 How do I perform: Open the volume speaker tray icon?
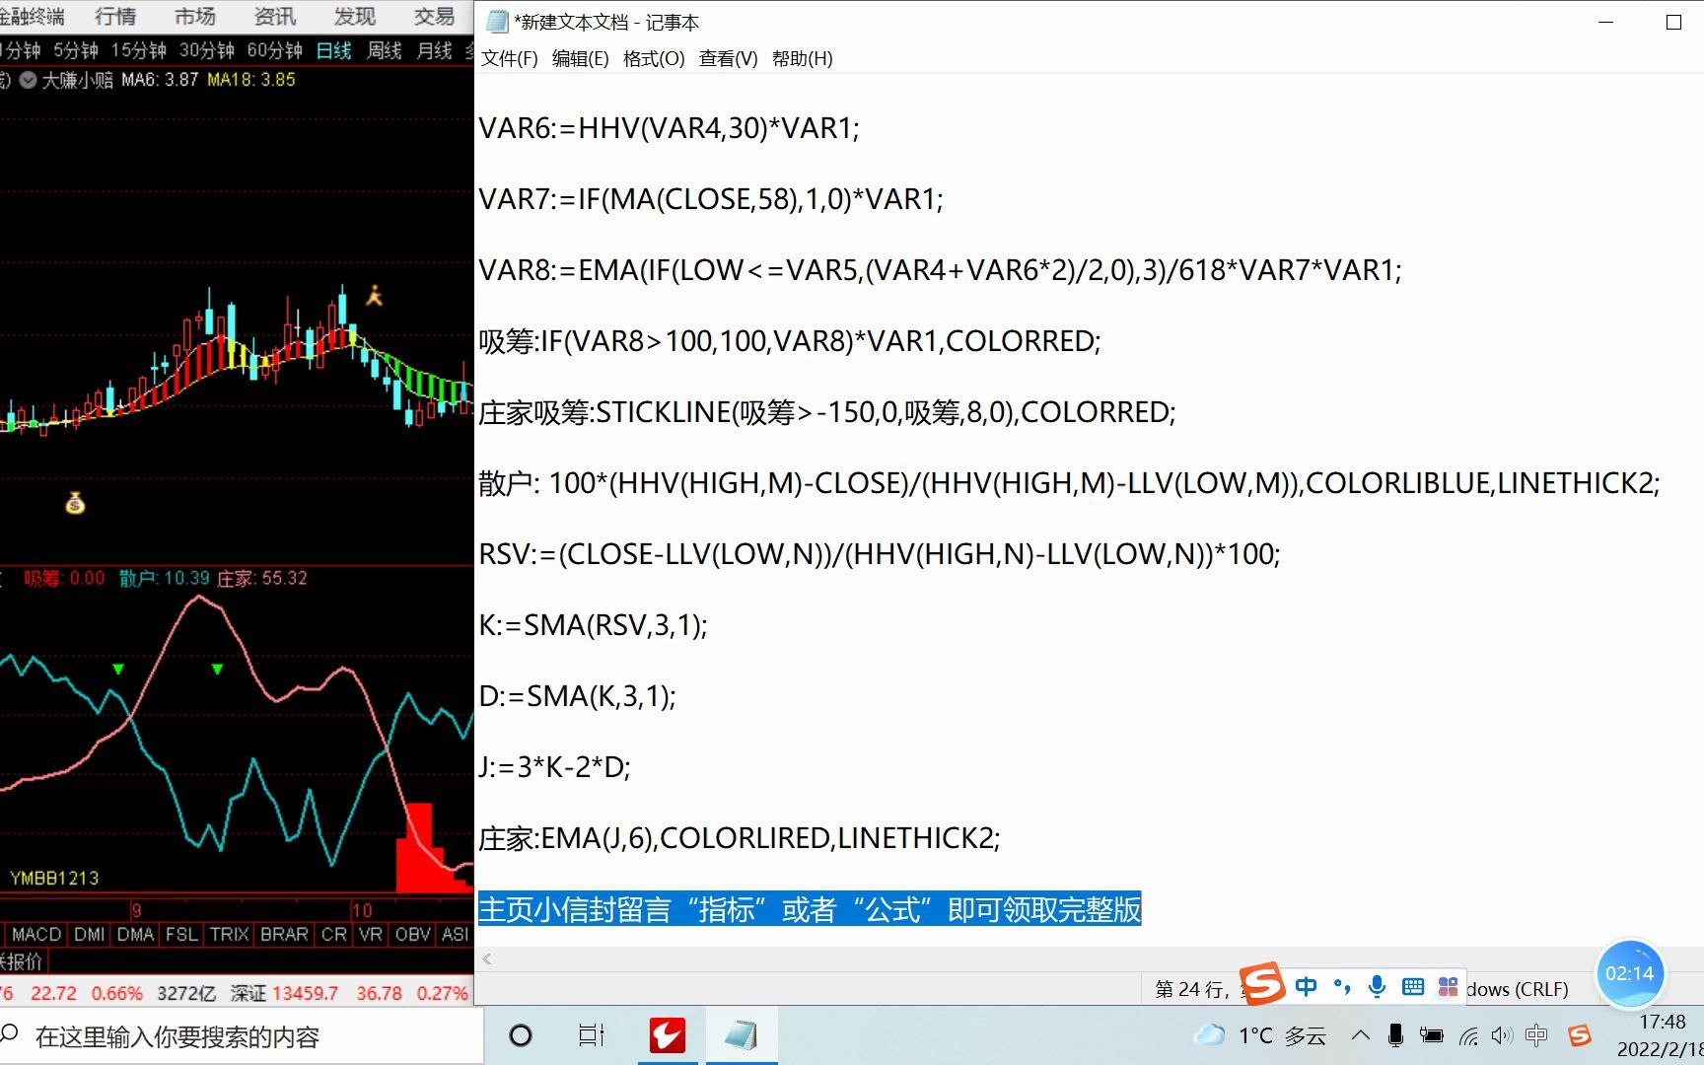pyautogui.click(x=1502, y=1035)
